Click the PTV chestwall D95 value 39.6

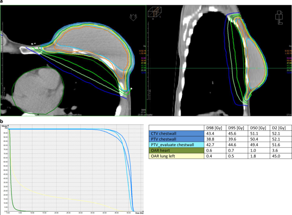232,139
